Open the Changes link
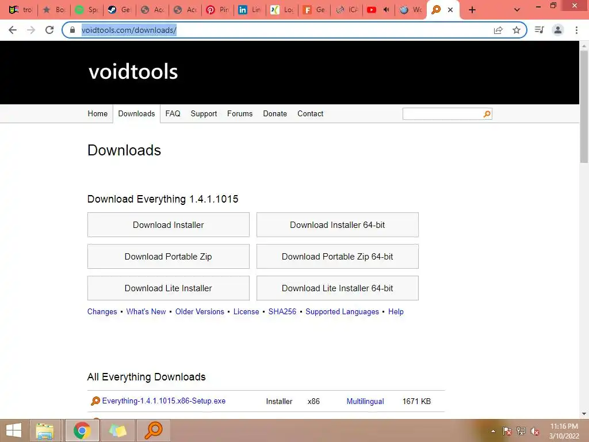The height and width of the screenshot is (442, 589). coord(102,311)
